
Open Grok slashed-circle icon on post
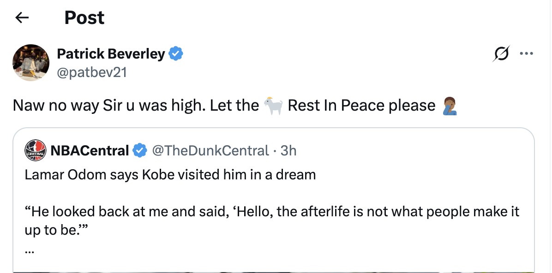click(x=501, y=54)
